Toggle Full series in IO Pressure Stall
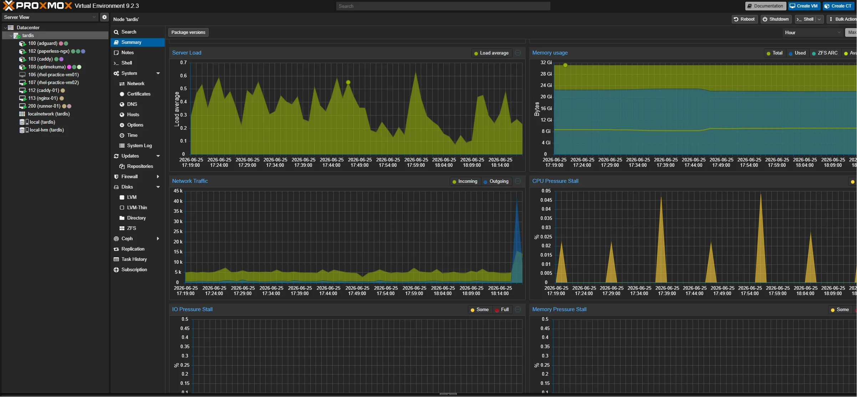Image resolution: width=857 pixels, height=397 pixels. pyautogui.click(x=502, y=310)
